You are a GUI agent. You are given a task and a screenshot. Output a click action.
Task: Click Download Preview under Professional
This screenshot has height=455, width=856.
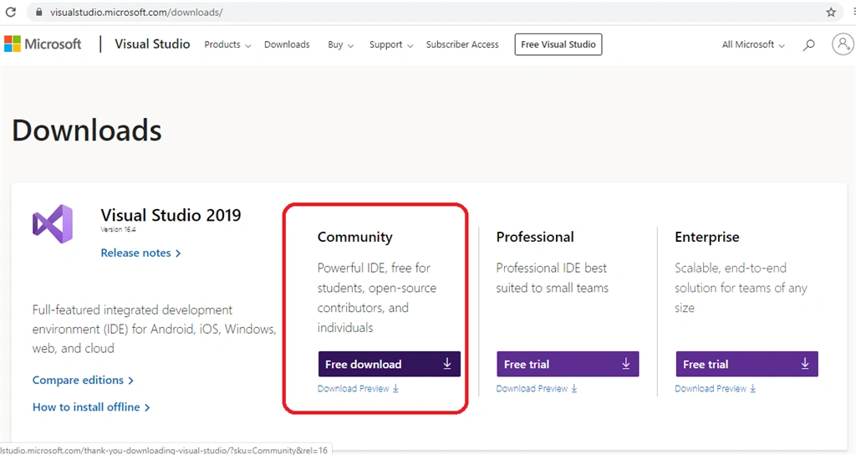(x=537, y=388)
